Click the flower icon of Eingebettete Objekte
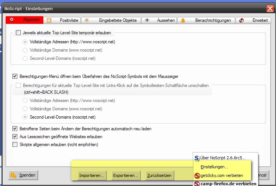Viewport: 276px width, 186px height. (87, 20)
